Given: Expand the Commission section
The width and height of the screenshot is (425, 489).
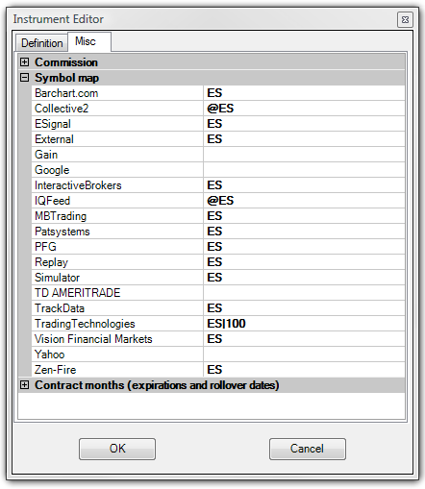Looking at the screenshot, I should coord(25,62).
